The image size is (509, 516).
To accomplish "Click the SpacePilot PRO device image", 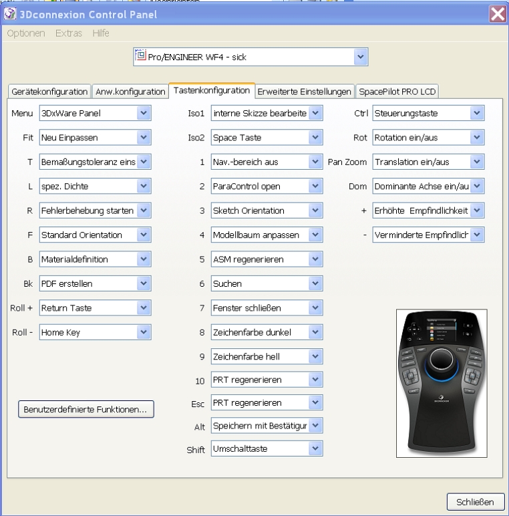I will coord(442,383).
